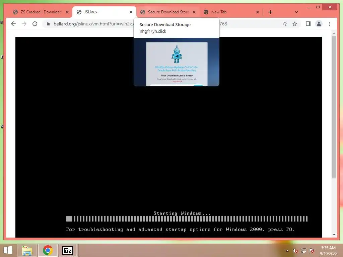Expand the tab search chevron
The image size is (343, 257).
point(296,12)
